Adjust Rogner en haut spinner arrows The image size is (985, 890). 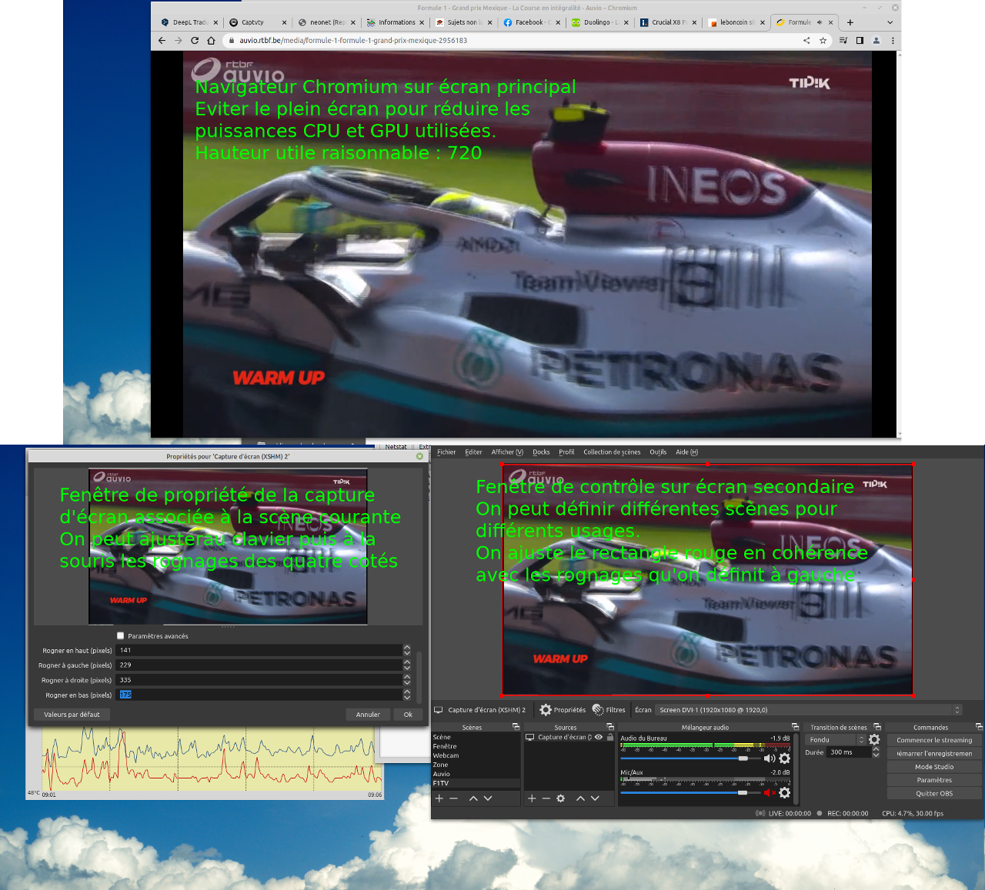tap(407, 650)
